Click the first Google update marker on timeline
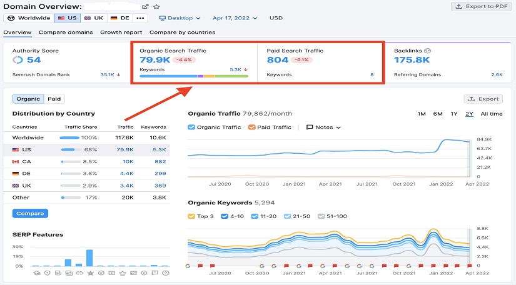This screenshot has width=516, height=285. coord(188,266)
